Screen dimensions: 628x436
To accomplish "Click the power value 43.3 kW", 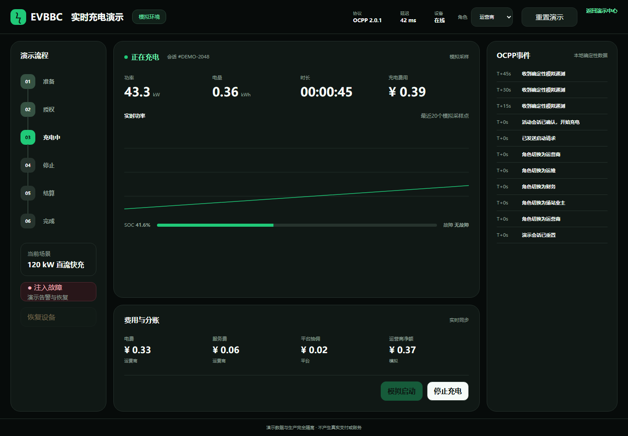I will tap(142, 92).
